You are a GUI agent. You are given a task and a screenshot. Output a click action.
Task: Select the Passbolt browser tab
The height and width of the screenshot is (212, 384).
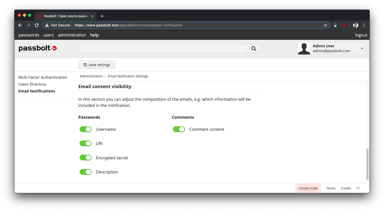point(66,16)
